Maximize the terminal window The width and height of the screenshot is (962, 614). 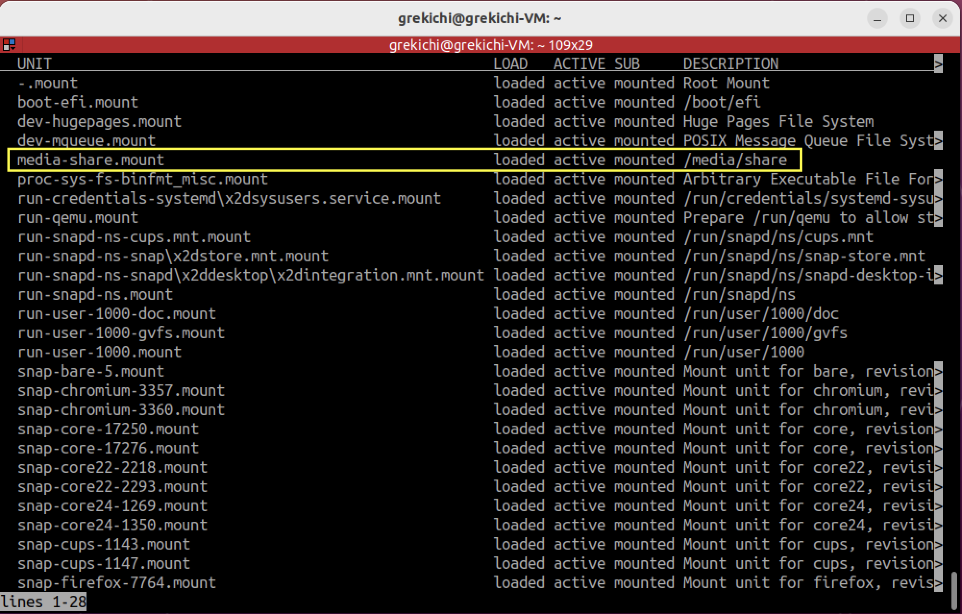[x=910, y=19]
